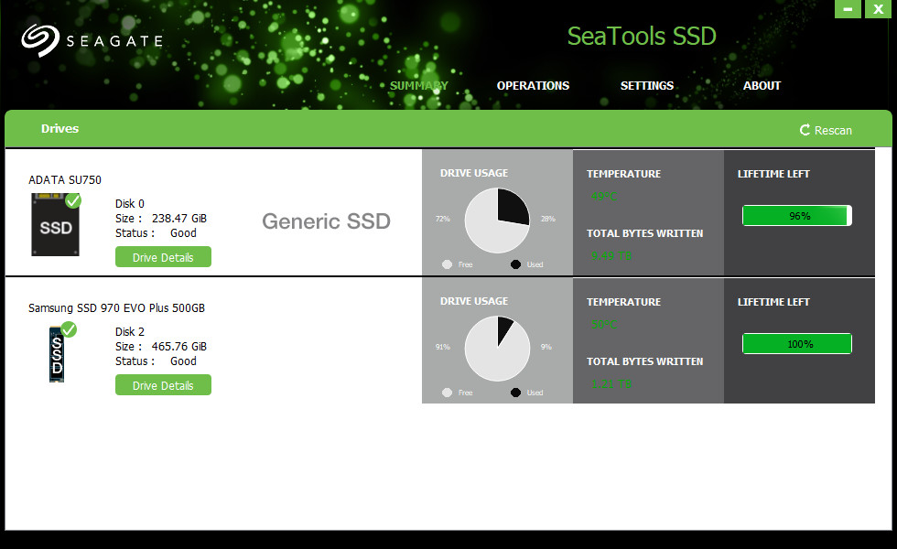
Task: Switch to the Summary tab
Action: point(419,86)
